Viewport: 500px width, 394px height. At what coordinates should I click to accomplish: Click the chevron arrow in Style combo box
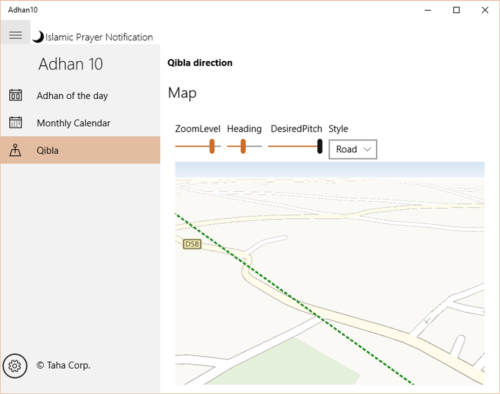367,149
